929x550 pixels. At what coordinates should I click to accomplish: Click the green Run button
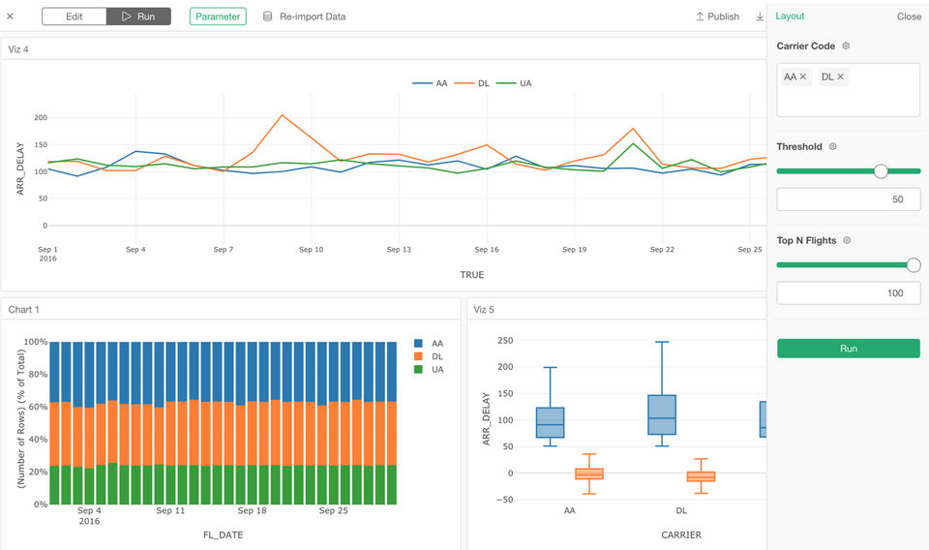click(x=849, y=349)
